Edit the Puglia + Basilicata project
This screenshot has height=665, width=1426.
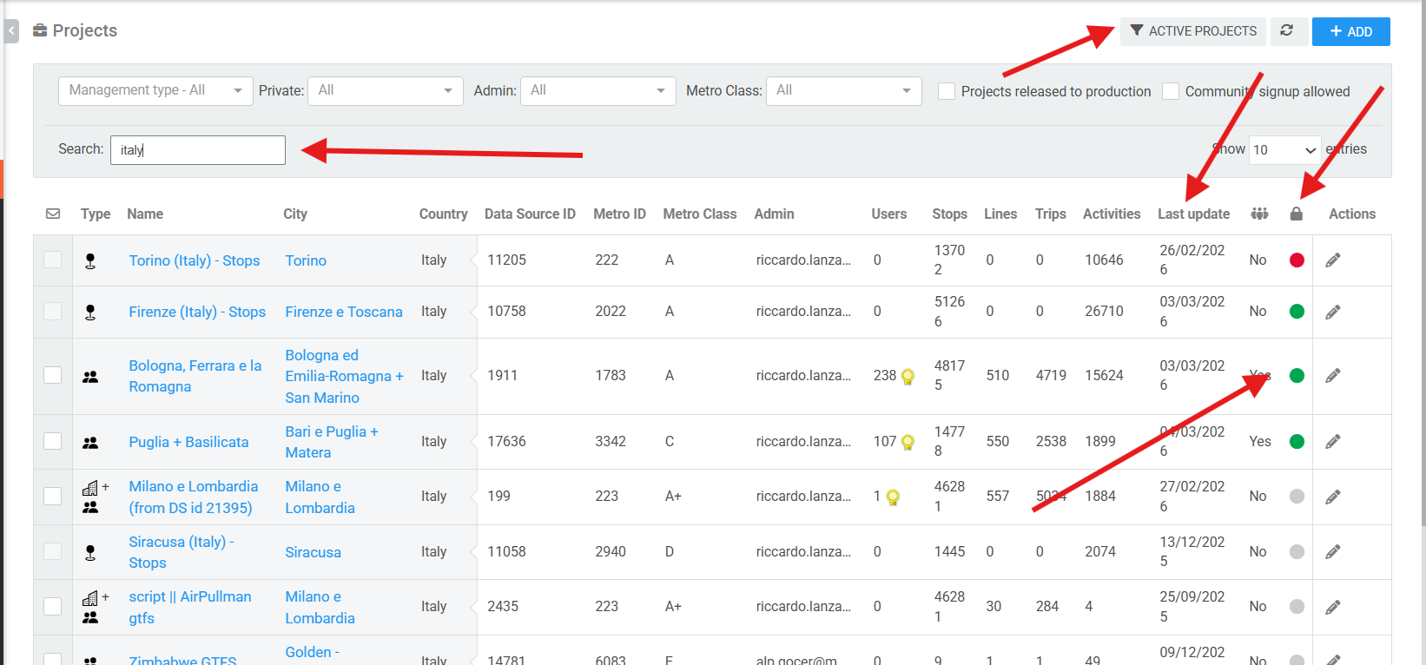(x=1333, y=442)
